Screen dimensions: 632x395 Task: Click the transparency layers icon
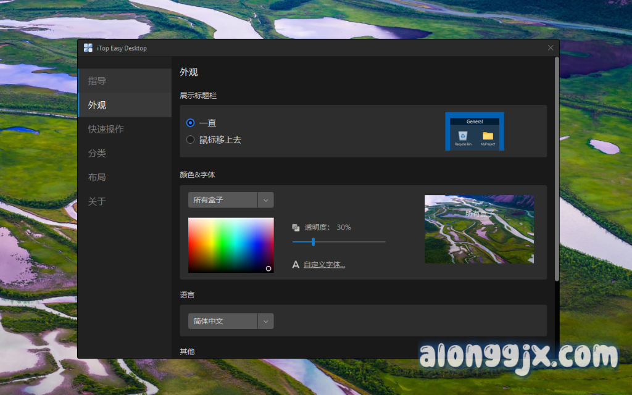[296, 227]
